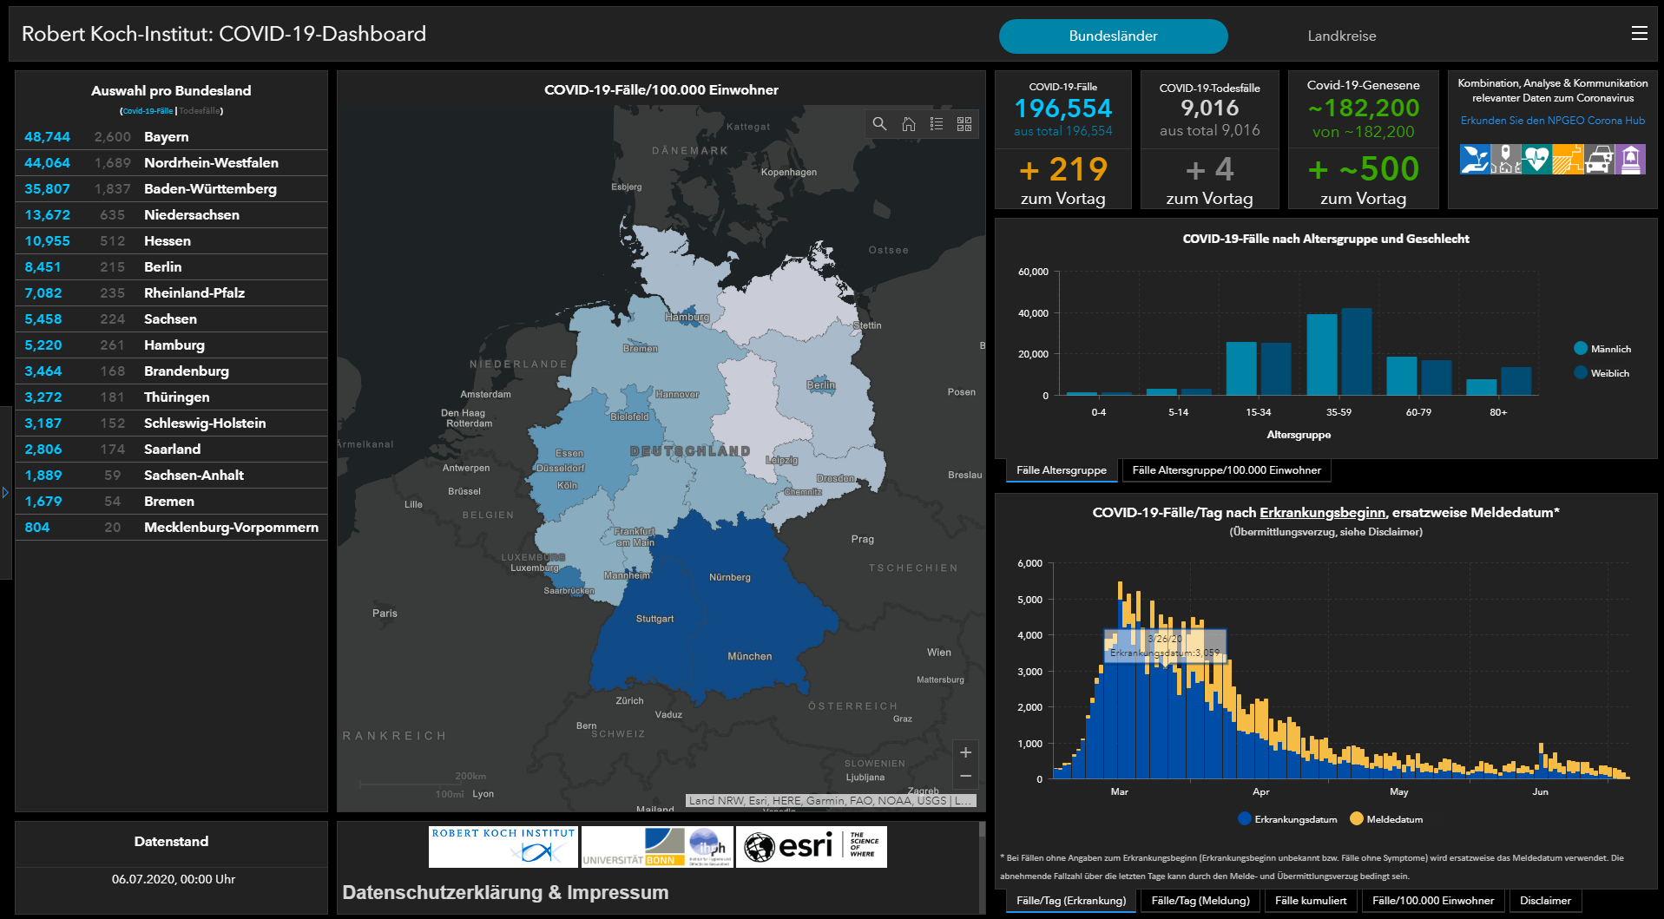Toggle the Erkrankungsdatum legend swatch
The image size is (1664, 919).
click(x=1245, y=819)
